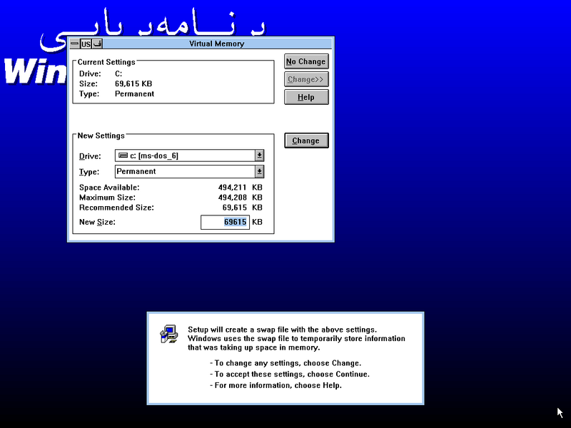
Task: Click the US keyboard layout indicator
Action: pos(86,44)
